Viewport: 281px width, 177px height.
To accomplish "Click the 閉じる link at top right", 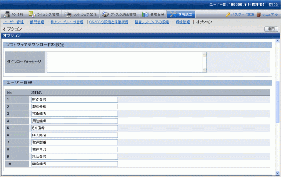I will [274, 5].
